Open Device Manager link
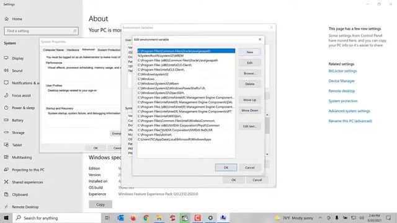Screen dimensions: 397x223 [x=341, y=81]
